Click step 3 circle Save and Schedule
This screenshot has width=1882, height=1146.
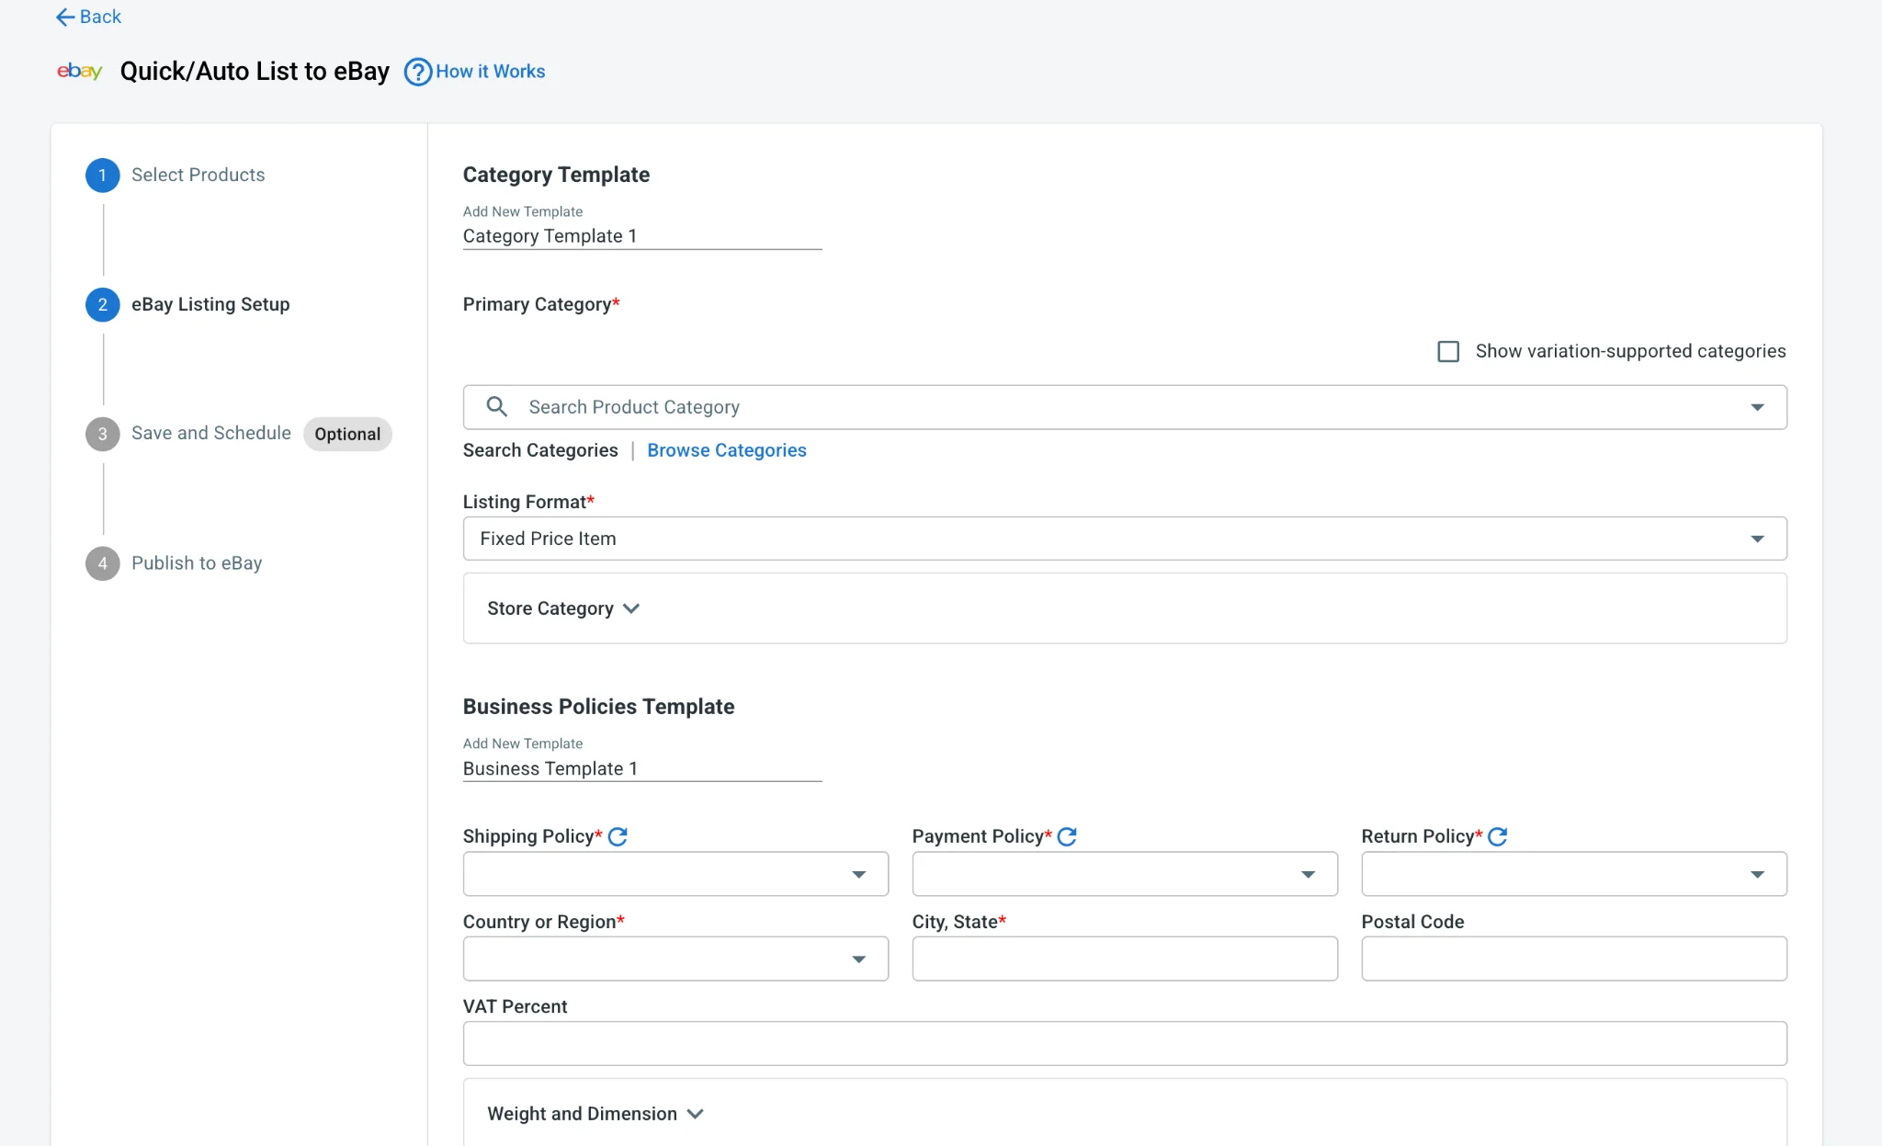click(x=103, y=434)
